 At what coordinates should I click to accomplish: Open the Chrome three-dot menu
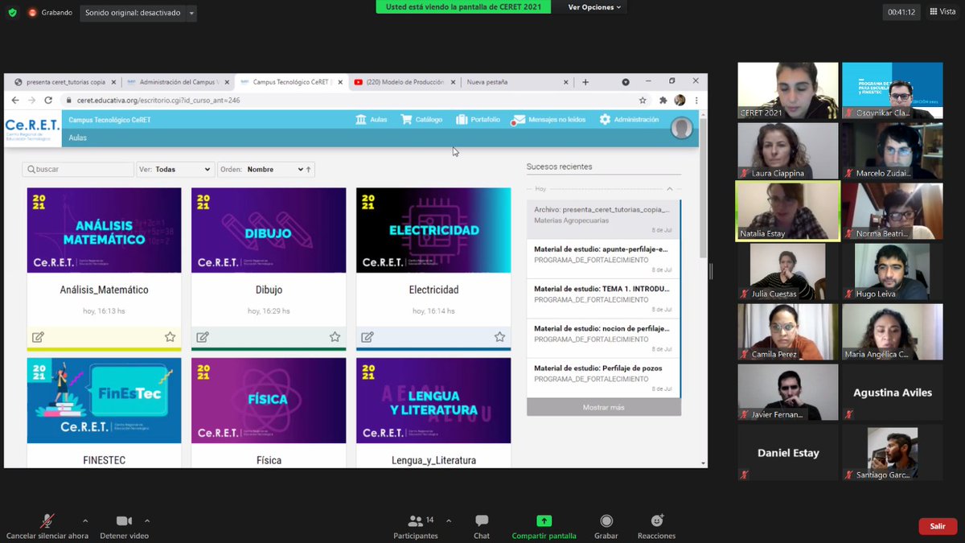(x=696, y=101)
